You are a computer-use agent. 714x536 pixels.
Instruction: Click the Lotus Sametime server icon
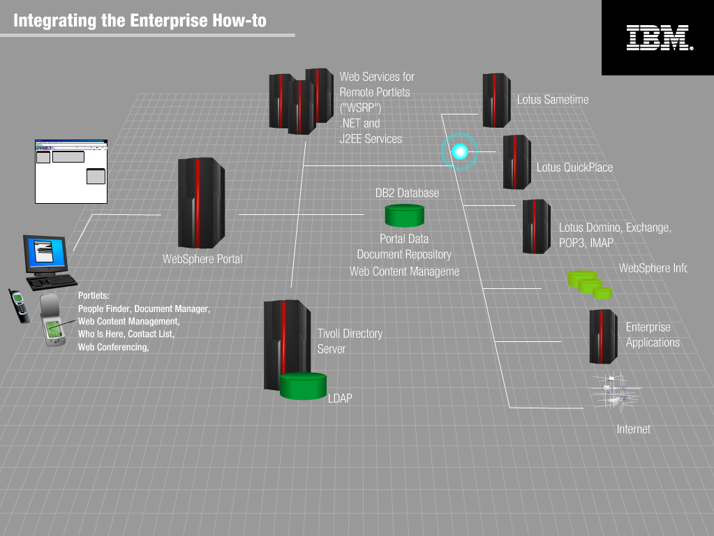[x=496, y=100]
